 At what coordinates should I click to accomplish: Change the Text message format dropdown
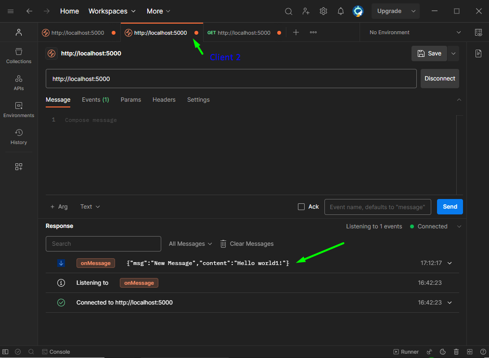[x=90, y=207]
